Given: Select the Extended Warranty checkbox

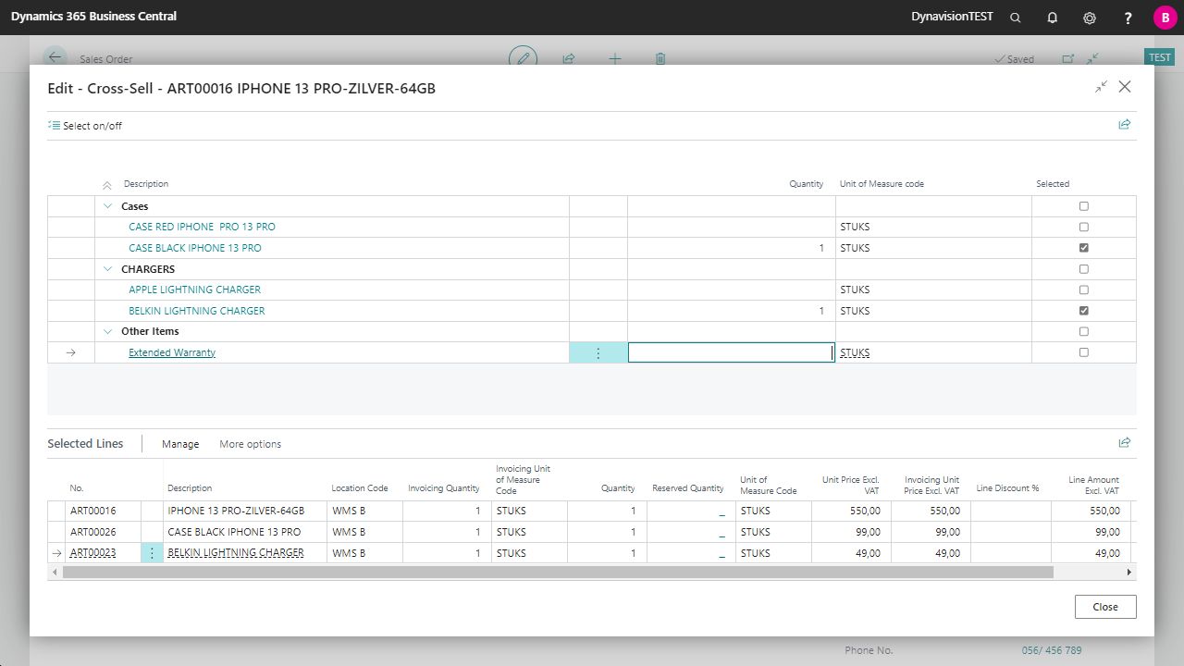Looking at the screenshot, I should pos(1084,352).
